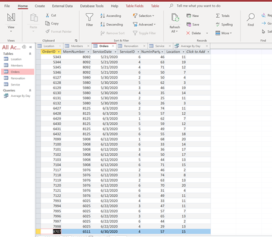Viewport: 272px width, 237px height.
Task: Collapse the Tables group
Action: coord(30,53)
